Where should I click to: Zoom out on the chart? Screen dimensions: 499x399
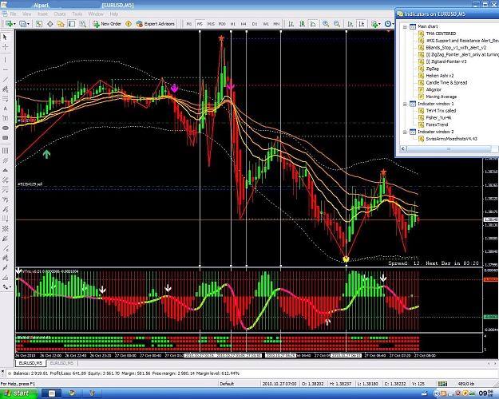coord(337,24)
